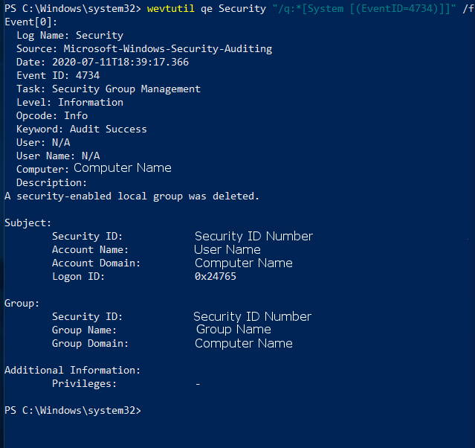The image size is (475, 448).
Task: Click the Group Domain value text
Action: pos(244,343)
